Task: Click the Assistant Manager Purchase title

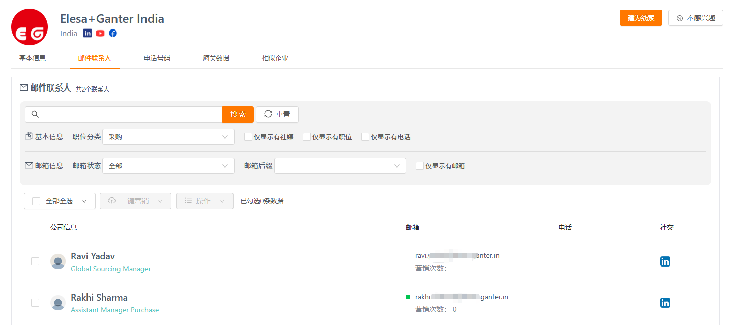Action: pos(115,310)
